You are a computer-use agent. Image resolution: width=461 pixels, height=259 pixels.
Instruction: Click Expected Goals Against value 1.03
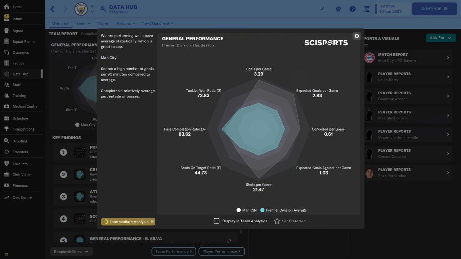323,173
